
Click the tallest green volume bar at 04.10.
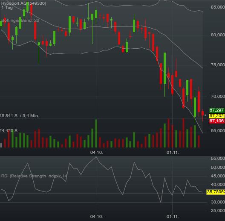(x=96, y=133)
